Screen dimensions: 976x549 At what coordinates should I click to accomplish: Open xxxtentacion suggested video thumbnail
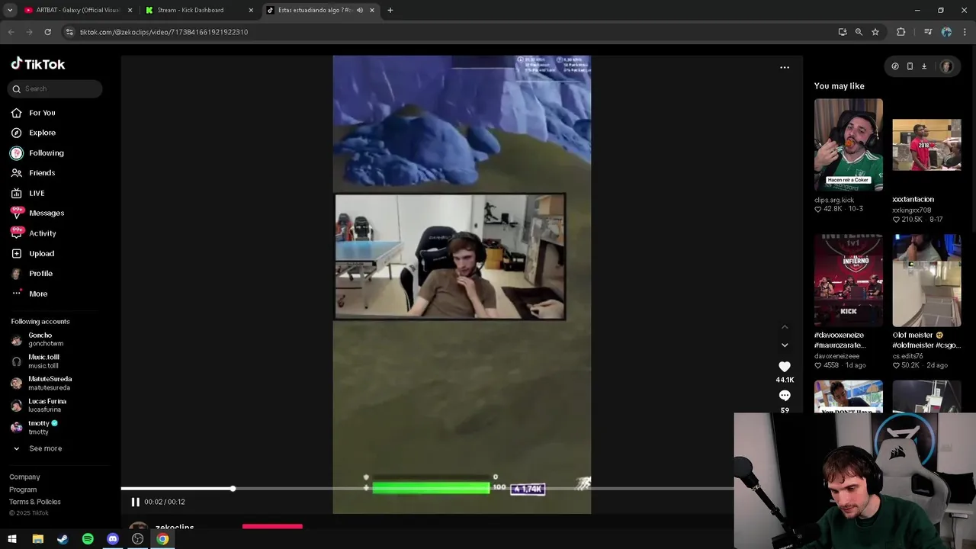point(926,145)
